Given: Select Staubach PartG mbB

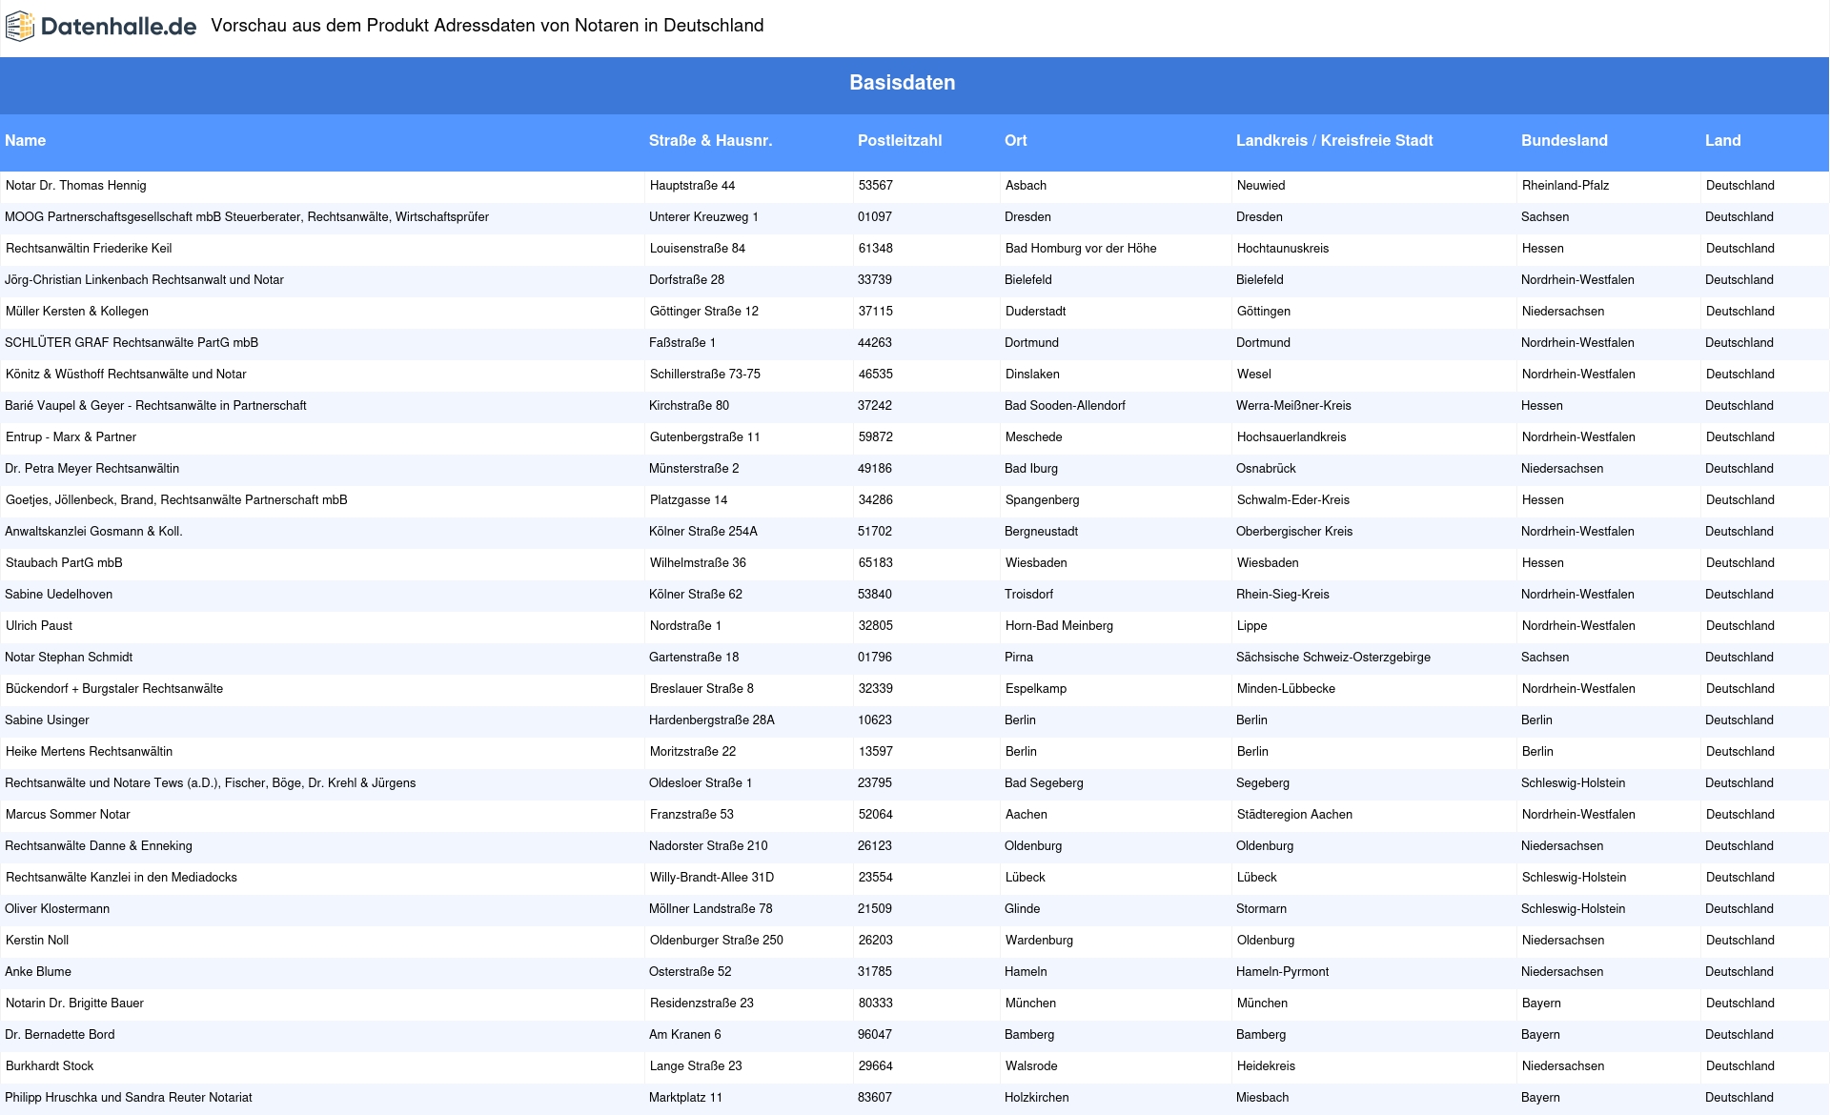Looking at the screenshot, I should tap(64, 563).
